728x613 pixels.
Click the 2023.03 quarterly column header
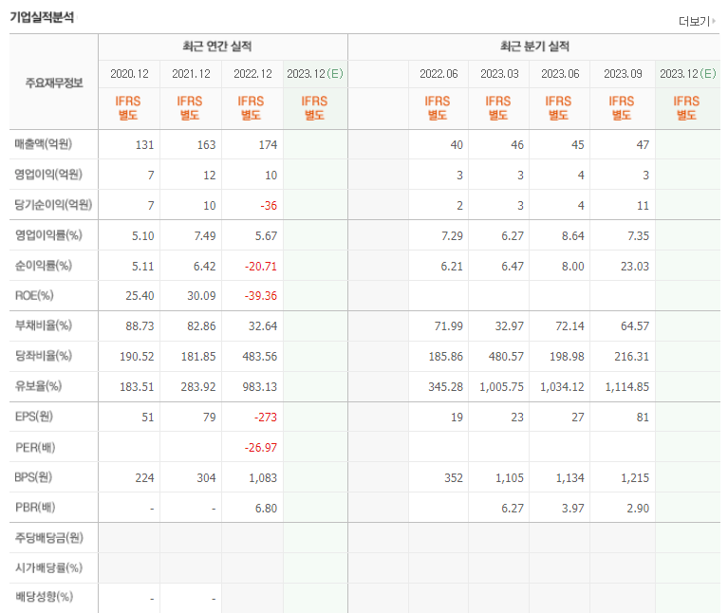499,74
